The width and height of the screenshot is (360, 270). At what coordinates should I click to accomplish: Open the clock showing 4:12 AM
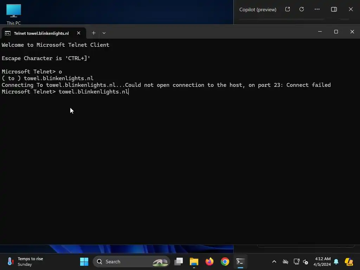322,262
